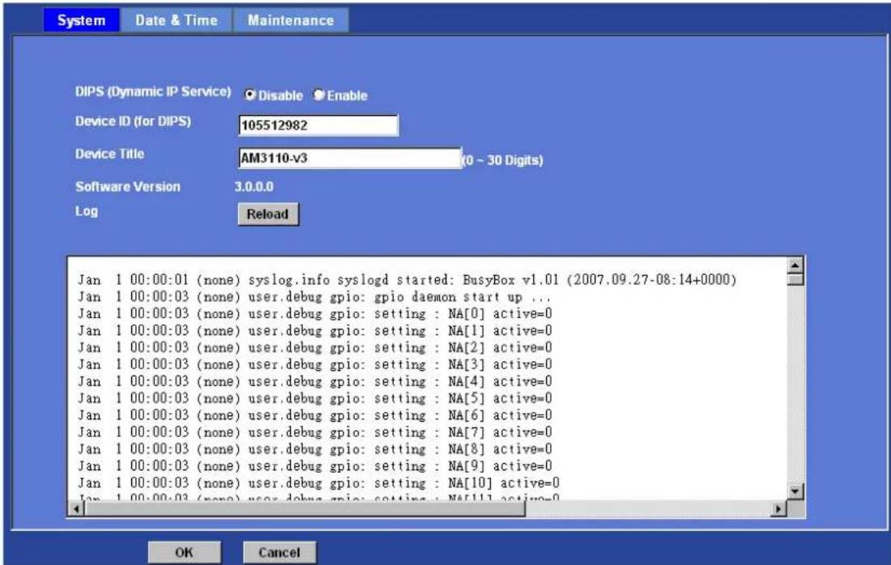Confirm settings with the OK button
Screen dimensions: 891x565
[184, 553]
